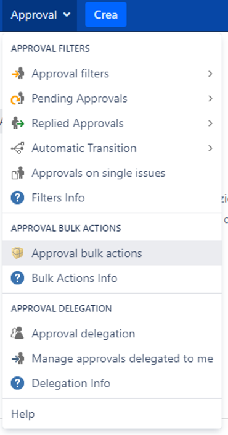Select Approval bulk actions menu entry
The image size is (228, 435).
[112, 253]
